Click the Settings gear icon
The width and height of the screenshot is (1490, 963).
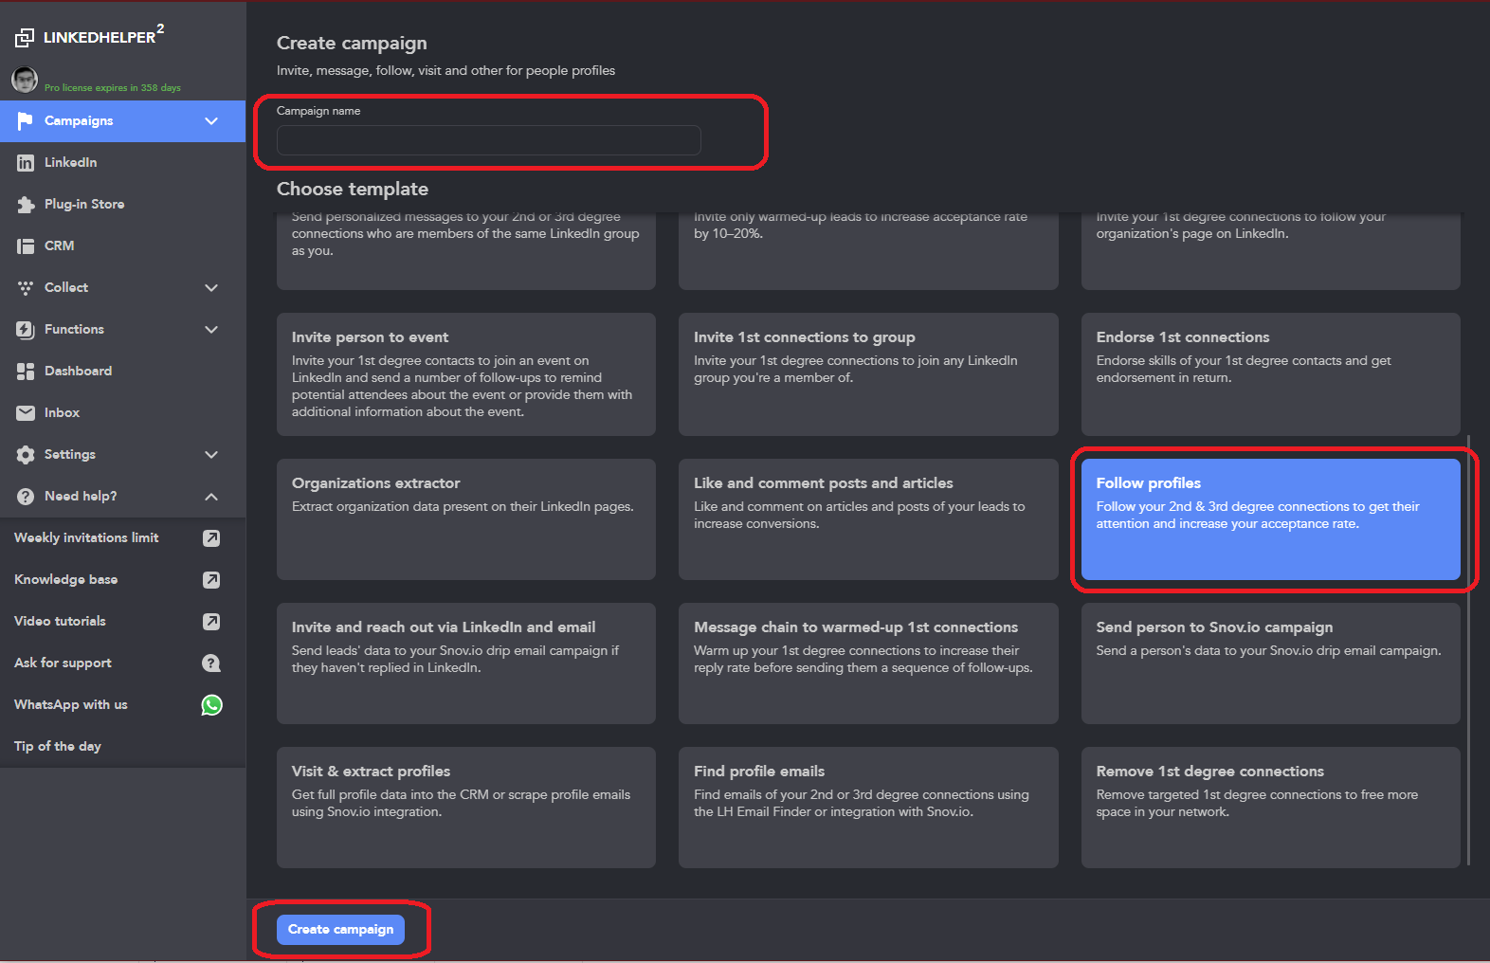[26, 455]
